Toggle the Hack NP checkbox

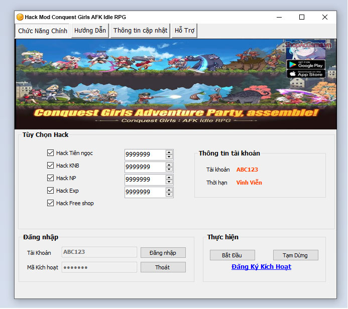coord(50,178)
